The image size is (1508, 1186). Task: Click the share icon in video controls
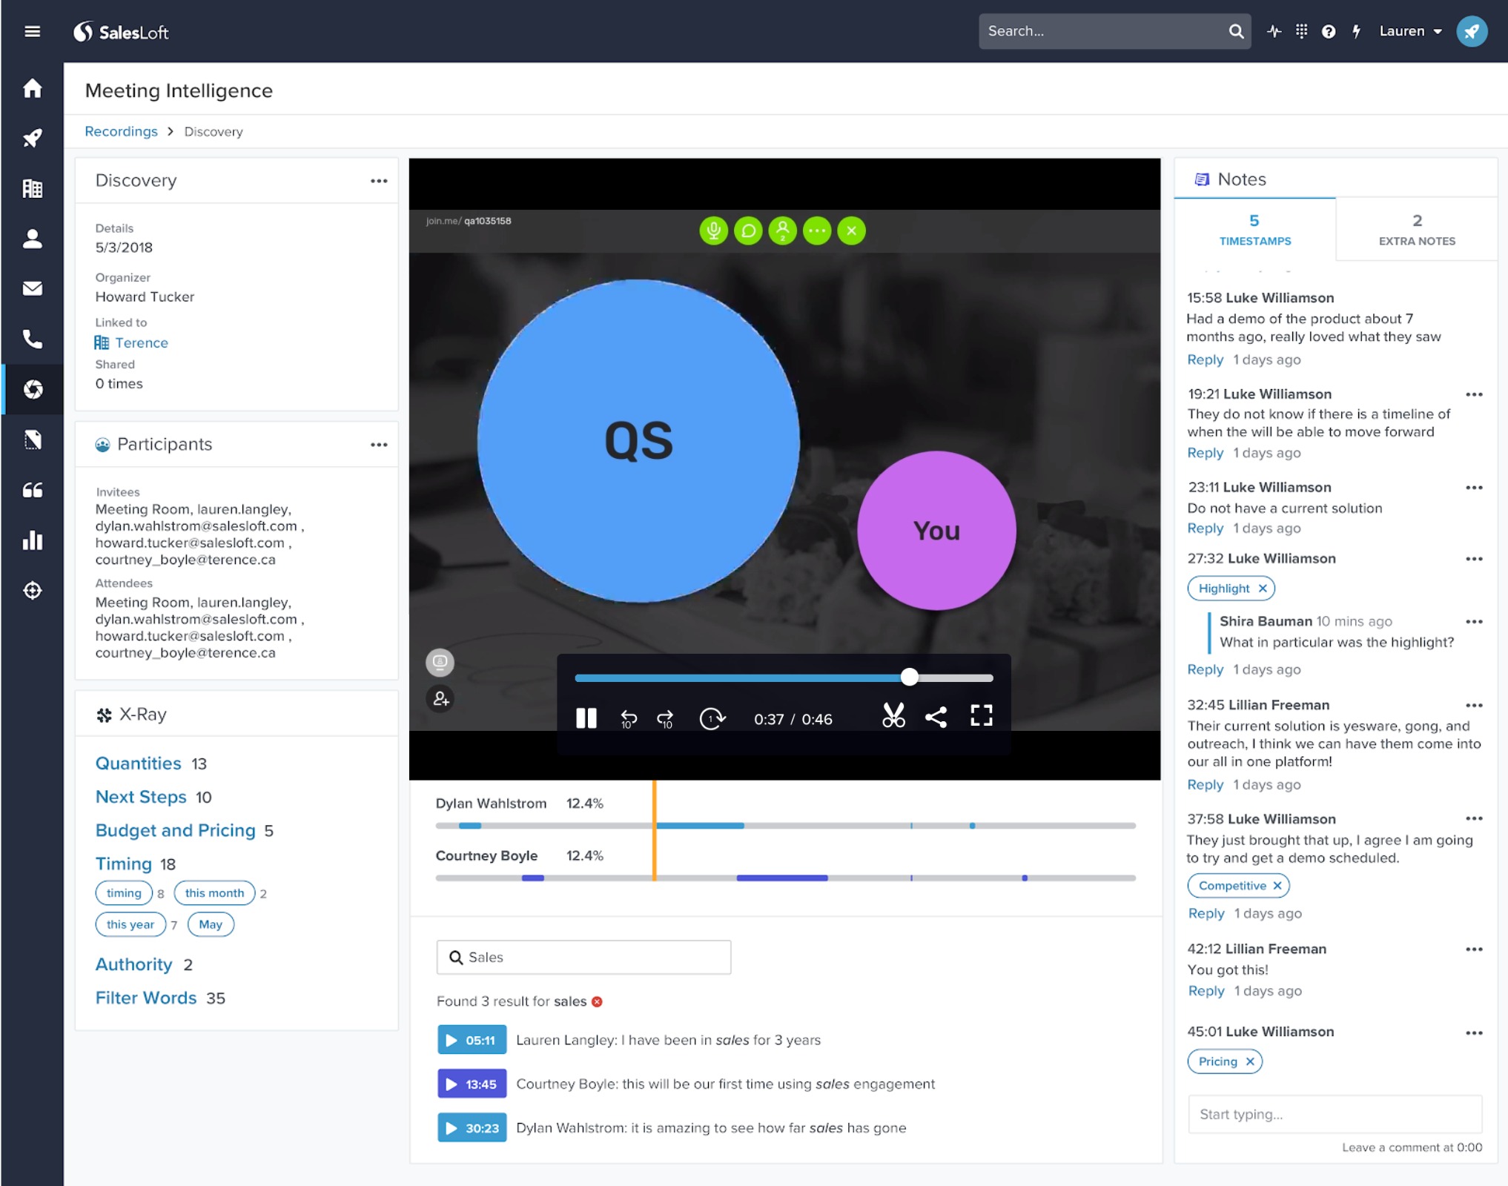(x=936, y=717)
